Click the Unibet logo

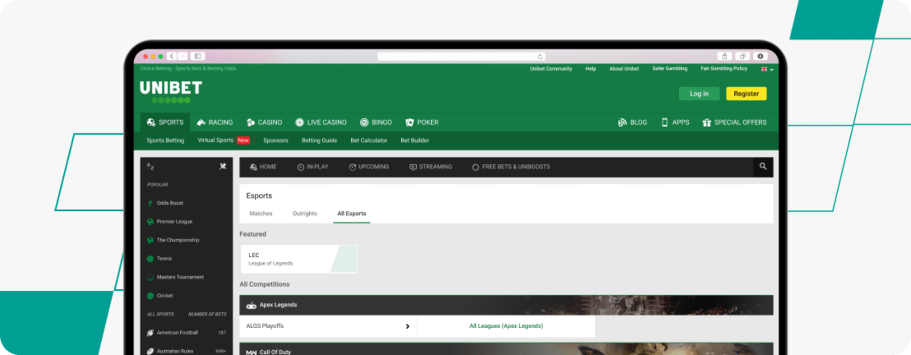[171, 92]
